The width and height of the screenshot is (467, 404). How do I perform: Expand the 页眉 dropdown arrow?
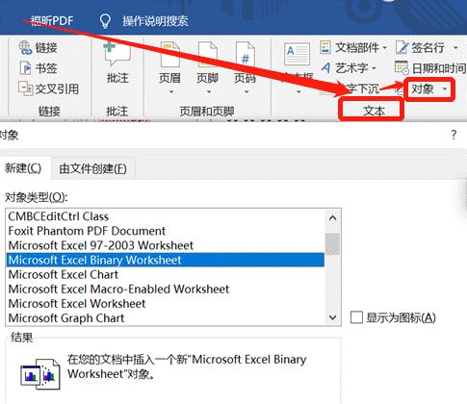[x=171, y=92]
